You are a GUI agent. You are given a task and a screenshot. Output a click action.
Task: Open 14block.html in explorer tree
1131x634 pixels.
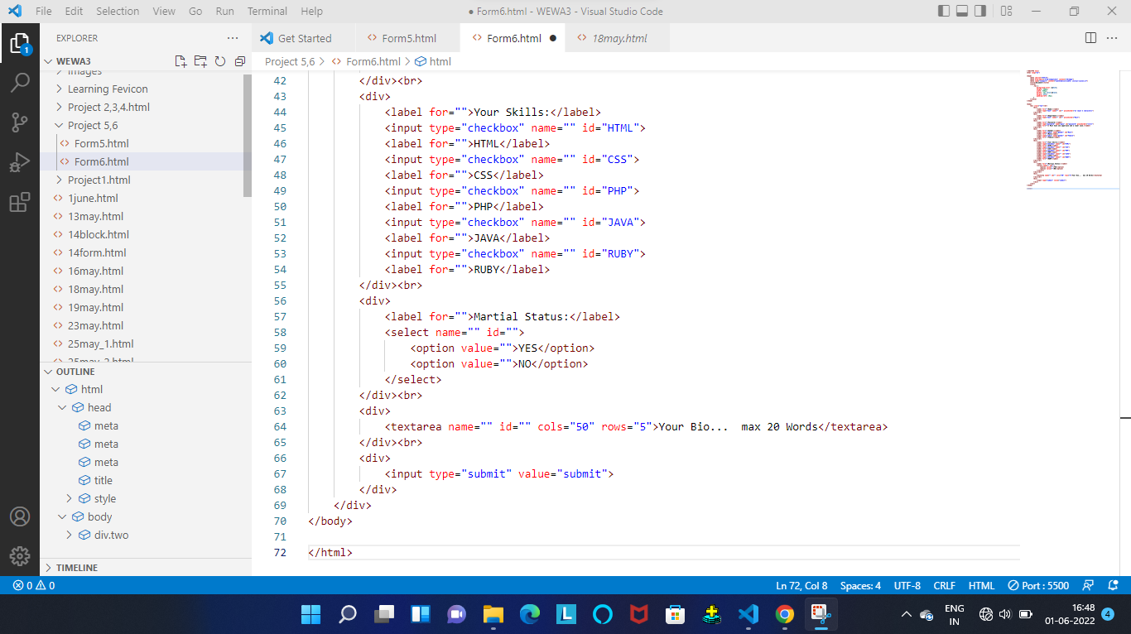click(x=99, y=234)
